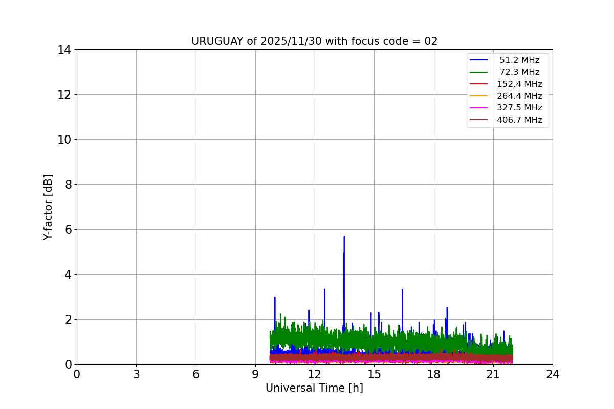
Task: Click the Y-factor [dB] axis label
Action: [x=48, y=207]
